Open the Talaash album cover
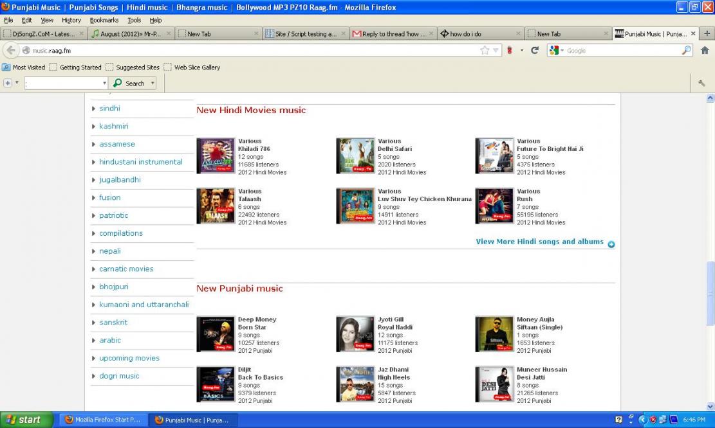The height and width of the screenshot is (428, 715). tap(216, 206)
